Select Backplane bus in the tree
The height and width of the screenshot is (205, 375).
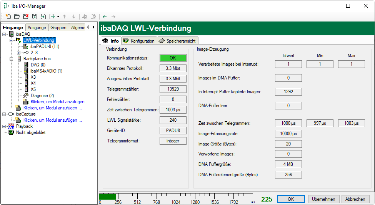pos(37,59)
